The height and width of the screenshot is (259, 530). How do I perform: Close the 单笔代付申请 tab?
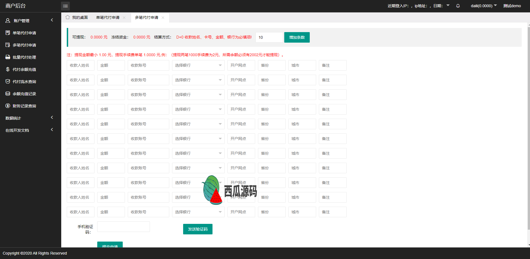pyautogui.click(x=124, y=17)
